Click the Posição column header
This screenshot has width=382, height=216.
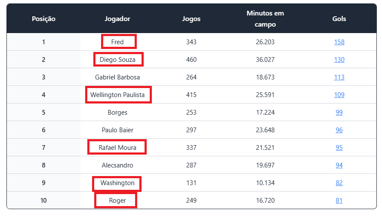43,19
